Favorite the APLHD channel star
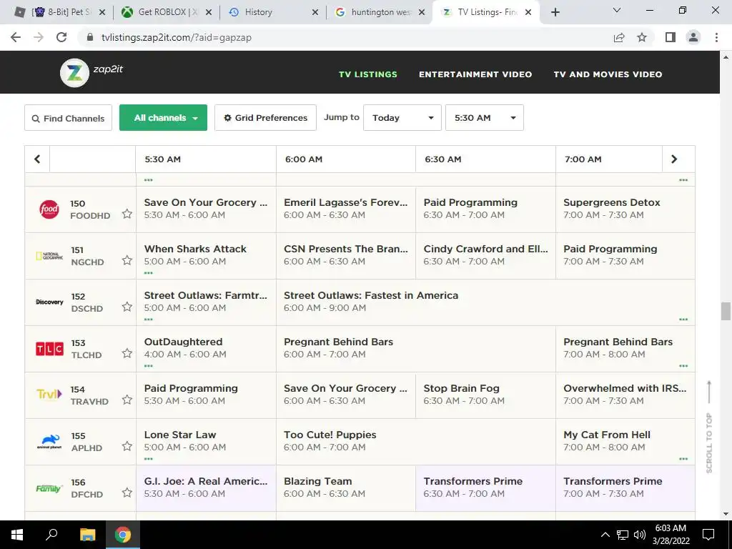The image size is (732, 549). pos(127,446)
